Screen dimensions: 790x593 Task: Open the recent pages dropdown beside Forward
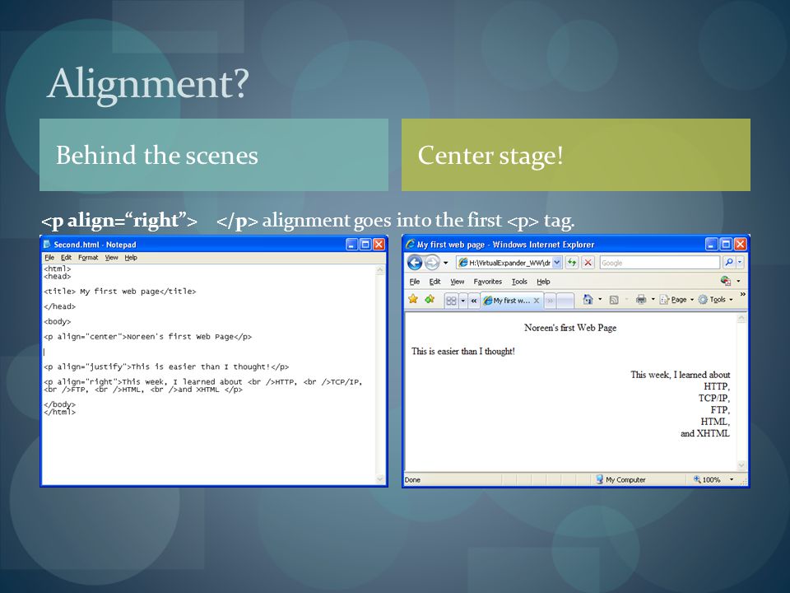pos(445,263)
